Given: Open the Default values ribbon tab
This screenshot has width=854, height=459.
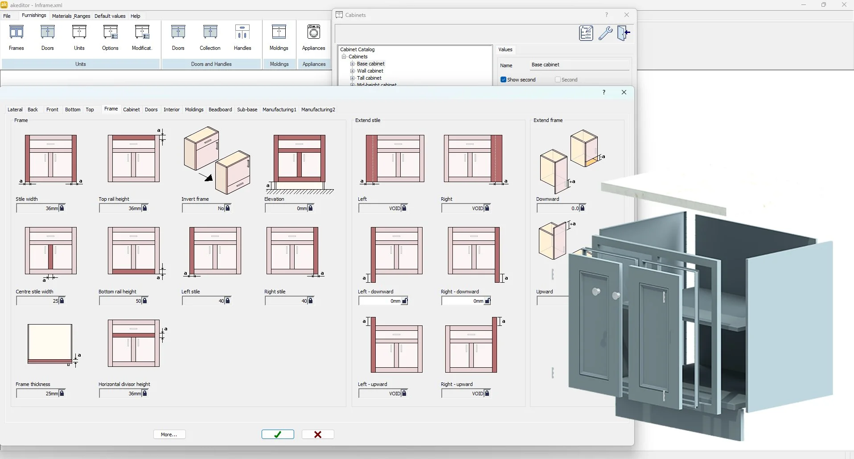Looking at the screenshot, I should pyautogui.click(x=110, y=16).
